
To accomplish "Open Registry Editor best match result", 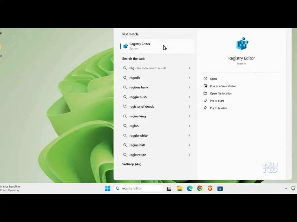I will pyautogui.click(x=157, y=46).
